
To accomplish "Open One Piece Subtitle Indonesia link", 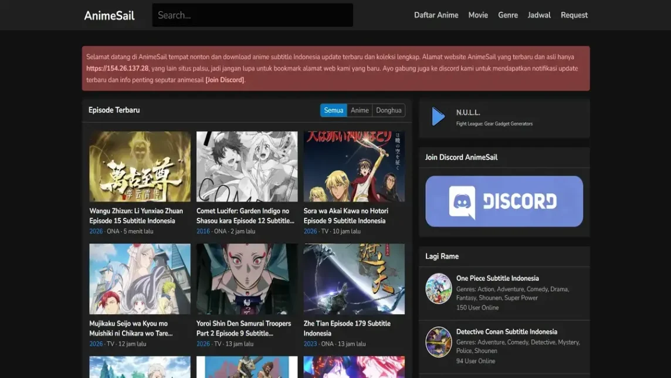I will 497,278.
